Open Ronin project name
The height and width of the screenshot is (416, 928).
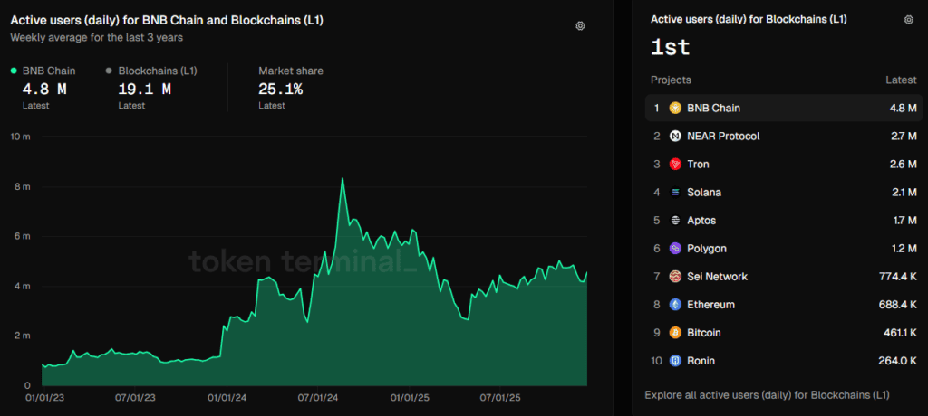click(701, 361)
